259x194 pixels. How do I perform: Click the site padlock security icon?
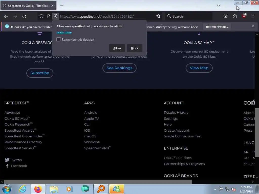point(48,16)
